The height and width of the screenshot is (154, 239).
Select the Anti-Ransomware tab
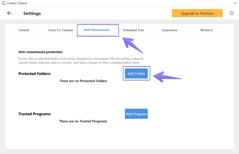[97, 30]
